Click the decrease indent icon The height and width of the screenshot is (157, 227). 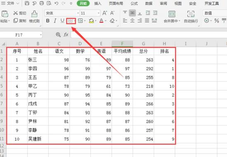click(x=148, y=13)
